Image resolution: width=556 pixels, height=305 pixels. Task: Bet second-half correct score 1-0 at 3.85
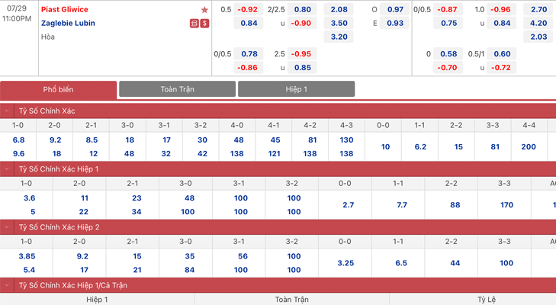click(x=27, y=256)
